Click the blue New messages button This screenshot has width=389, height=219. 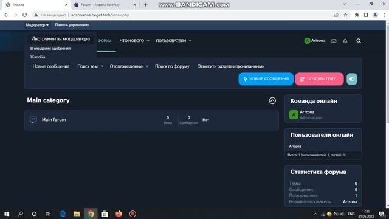[x=266, y=79]
